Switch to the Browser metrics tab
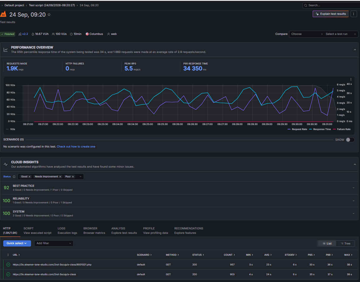This screenshot has width=360, height=282. click(x=94, y=231)
